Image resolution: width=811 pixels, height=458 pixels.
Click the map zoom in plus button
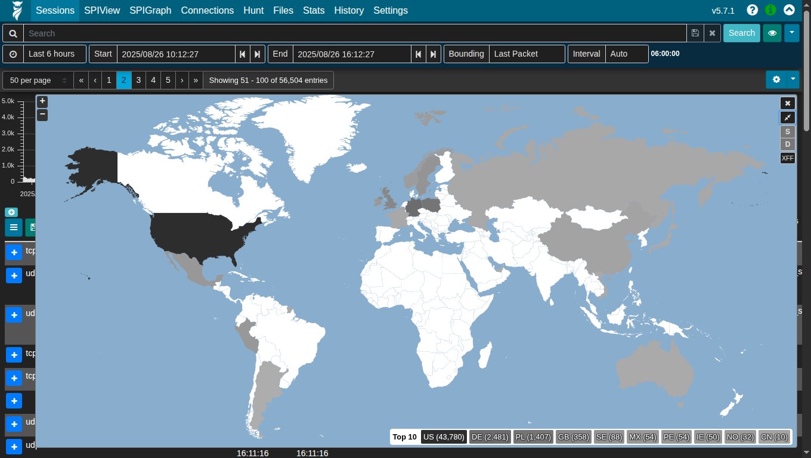click(x=42, y=101)
